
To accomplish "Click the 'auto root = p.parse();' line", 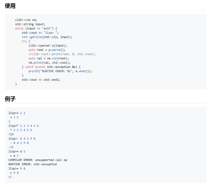I will click(47, 50).
